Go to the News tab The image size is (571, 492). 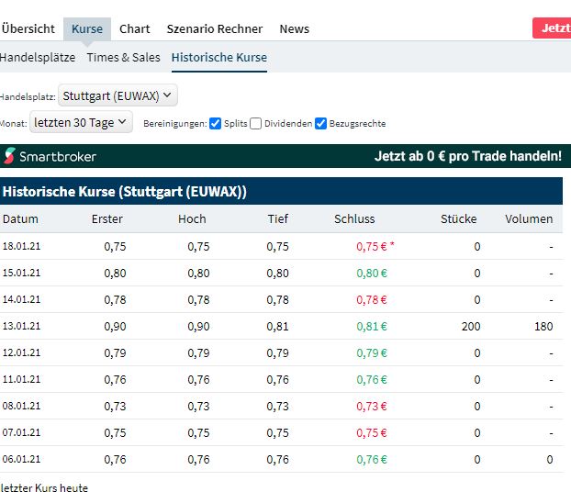click(x=295, y=28)
